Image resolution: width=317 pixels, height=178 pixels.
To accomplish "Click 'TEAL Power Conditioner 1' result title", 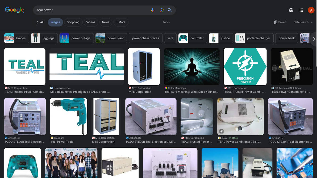I will pos(291,92).
